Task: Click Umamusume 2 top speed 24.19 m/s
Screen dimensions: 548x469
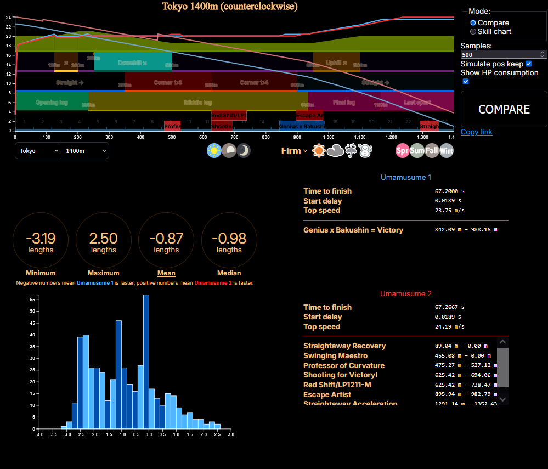Action: tap(449, 326)
